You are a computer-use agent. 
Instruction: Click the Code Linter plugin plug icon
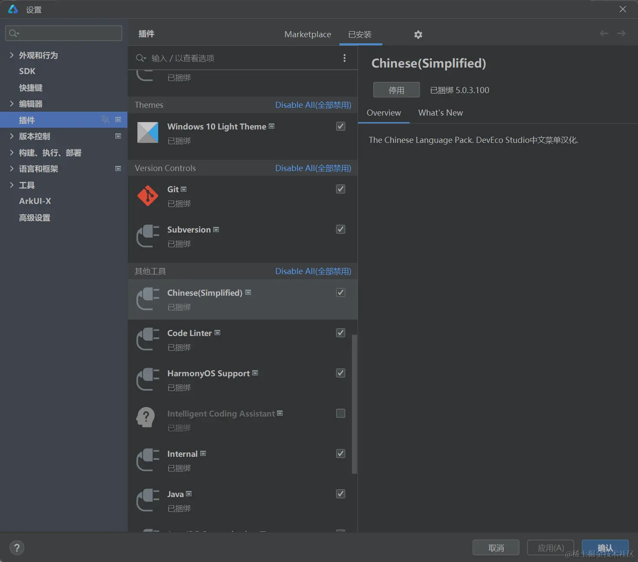pyautogui.click(x=148, y=339)
